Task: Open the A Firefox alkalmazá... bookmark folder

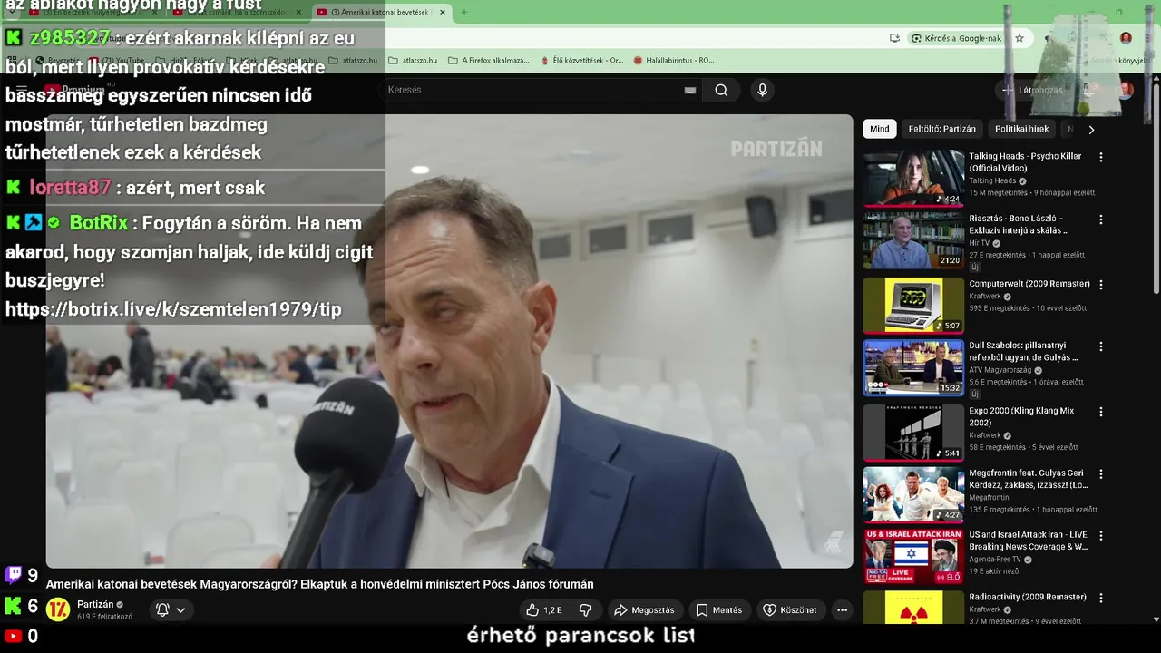Action: (x=488, y=61)
